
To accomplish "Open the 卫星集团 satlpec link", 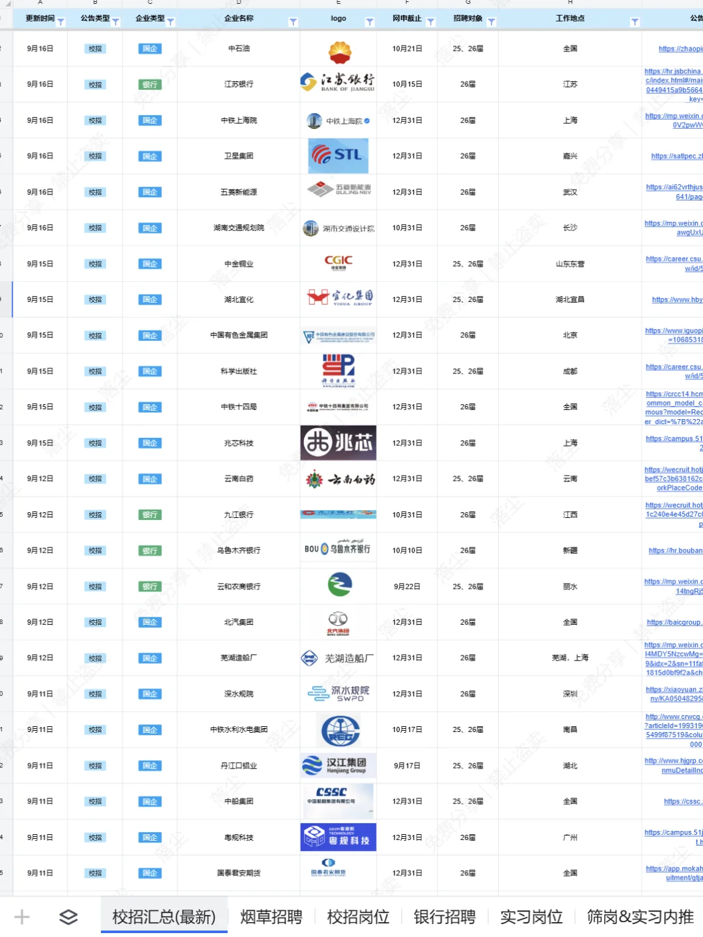I will [x=677, y=156].
